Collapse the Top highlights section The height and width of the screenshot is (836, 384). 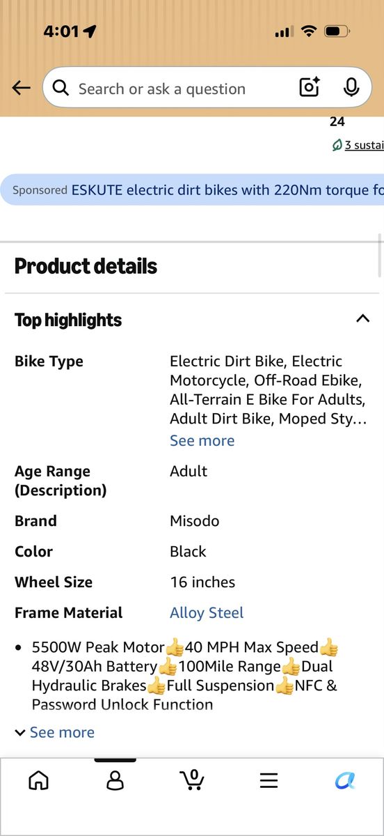[x=362, y=319]
